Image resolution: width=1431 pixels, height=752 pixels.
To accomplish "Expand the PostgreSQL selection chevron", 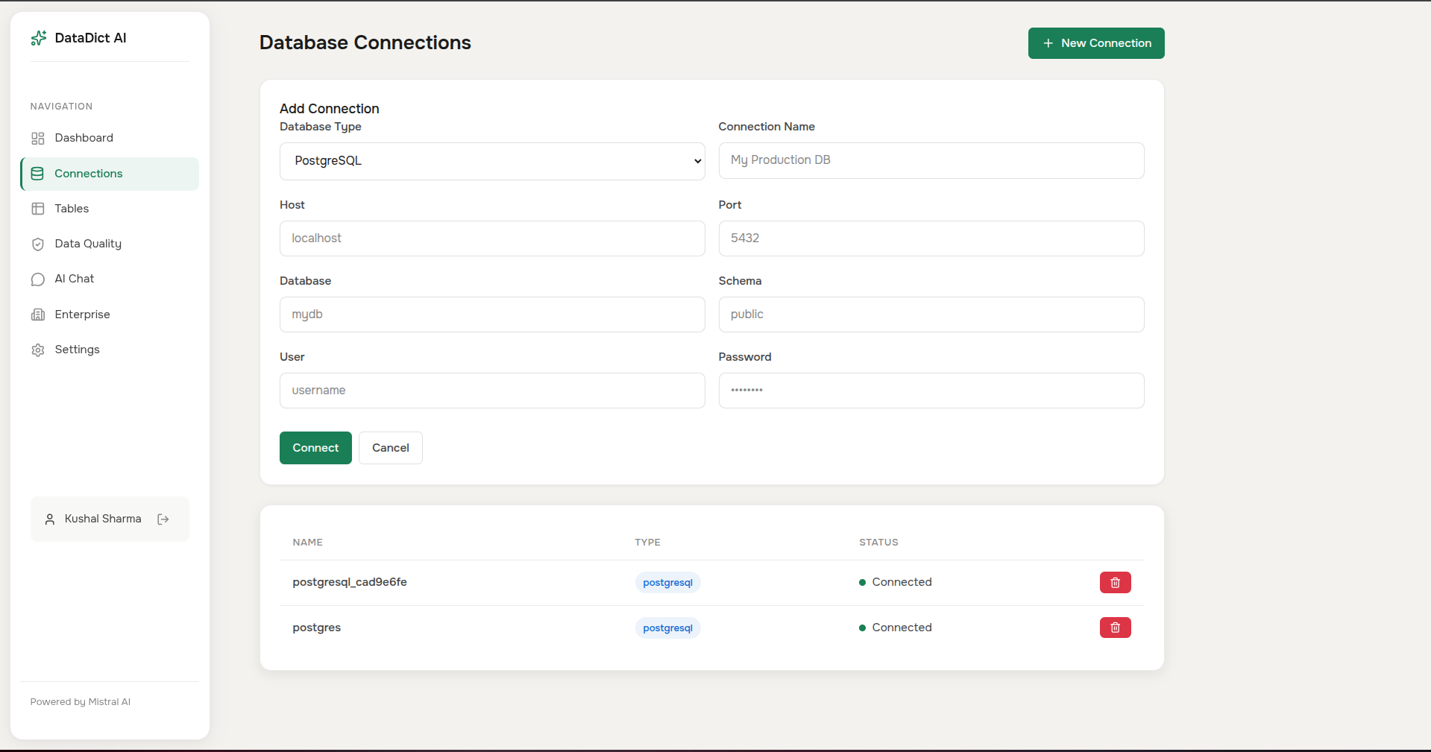I will (696, 161).
